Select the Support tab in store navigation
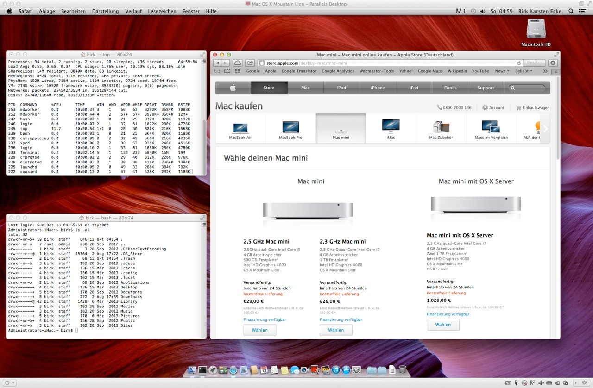This screenshot has height=388, width=593. click(x=486, y=88)
